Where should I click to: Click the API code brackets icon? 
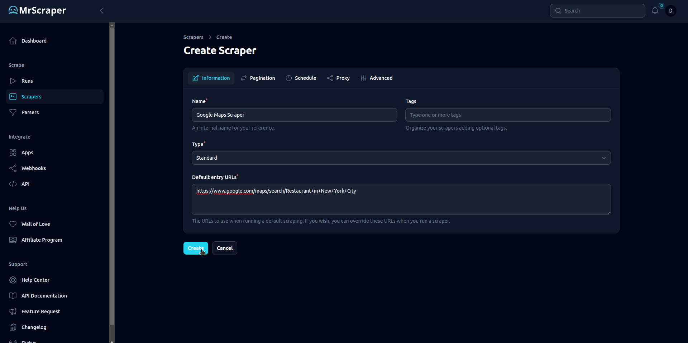pos(13,184)
